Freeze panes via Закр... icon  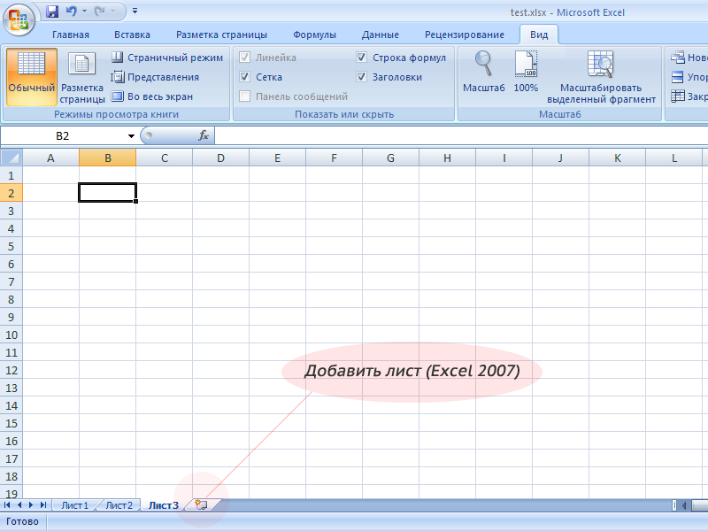pyautogui.click(x=678, y=96)
